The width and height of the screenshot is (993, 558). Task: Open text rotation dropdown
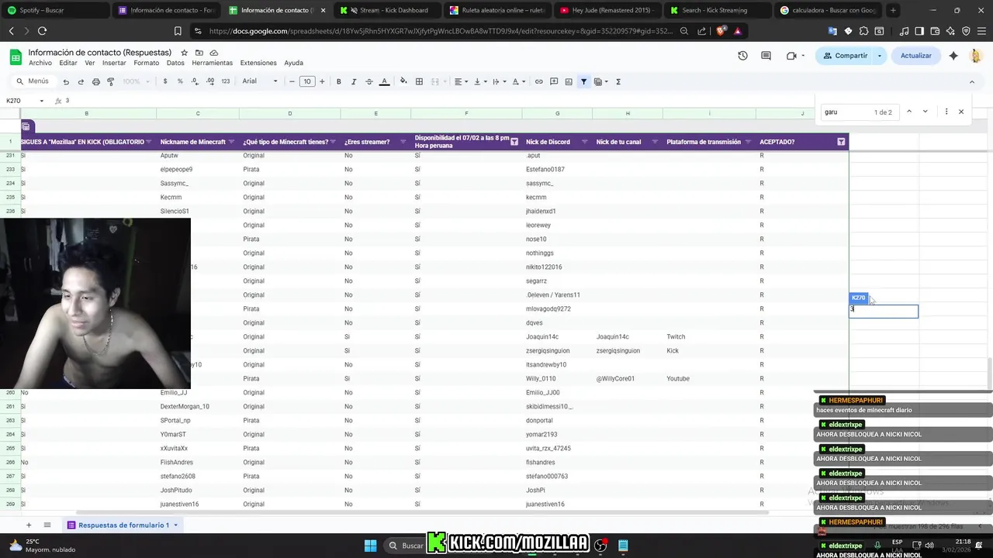tap(518, 81)
